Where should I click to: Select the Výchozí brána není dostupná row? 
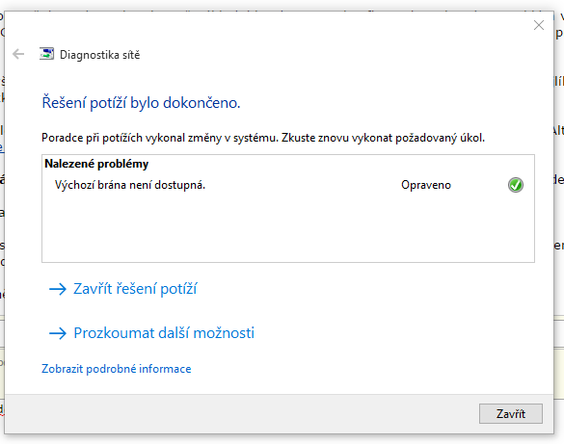tap(288, 185)
